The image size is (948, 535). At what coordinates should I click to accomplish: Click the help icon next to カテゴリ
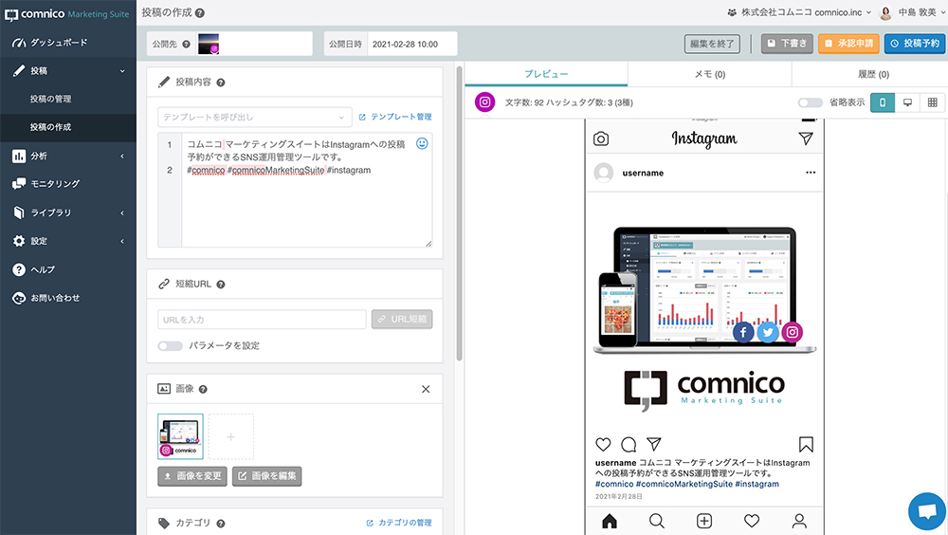pyautogui.click(x=221, y=524)
